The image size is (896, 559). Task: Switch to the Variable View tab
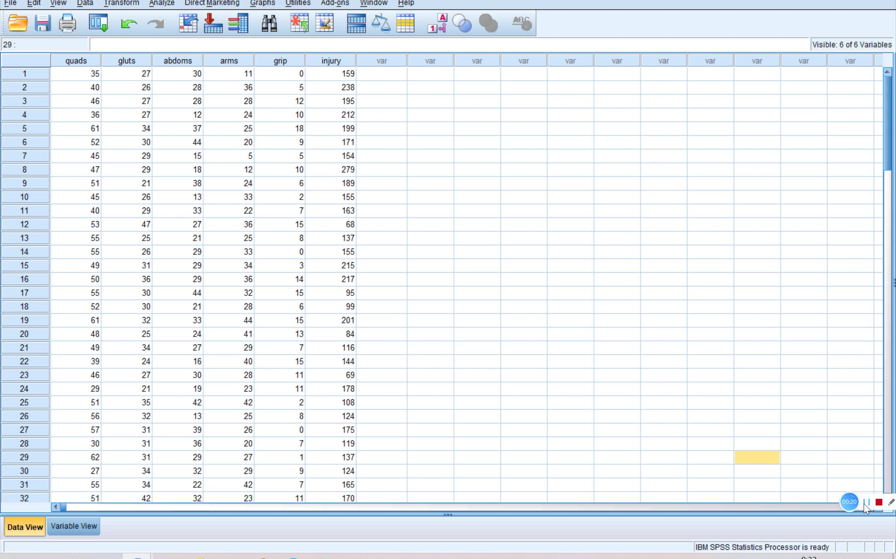[x=74, y=526]
